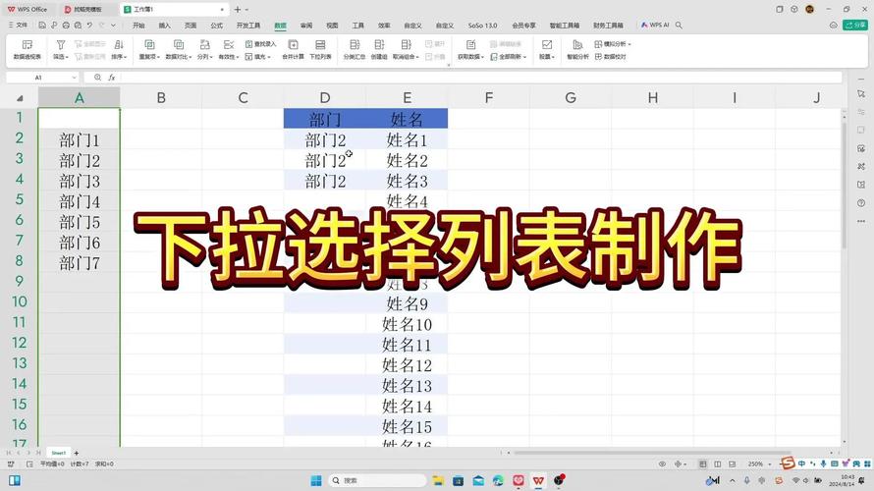874x491 pixels.
Task: Toggle eye protection mode in status bar
Action: (x=662, y=464)
